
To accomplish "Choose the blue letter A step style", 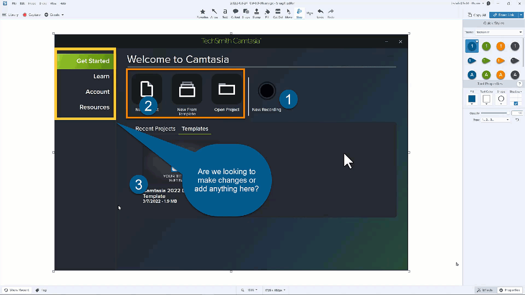I will [x=472, y=75].
